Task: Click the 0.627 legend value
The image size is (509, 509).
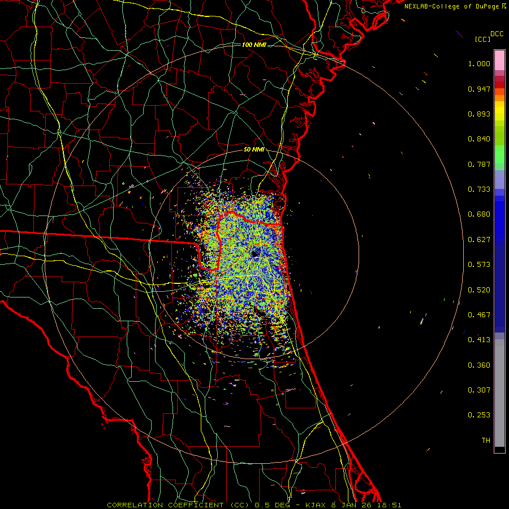Action: (x=479, y=240)
